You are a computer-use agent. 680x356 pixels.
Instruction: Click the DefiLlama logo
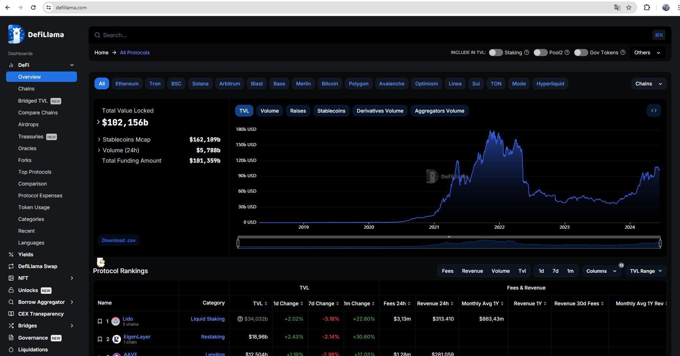36,34
